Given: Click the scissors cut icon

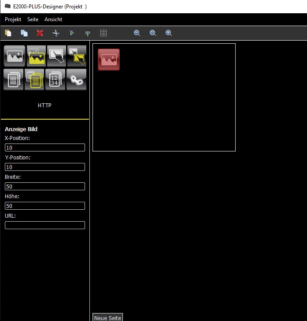Looking at the screenshot, I should (55, 33).
